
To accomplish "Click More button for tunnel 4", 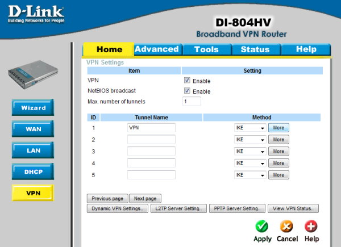I will 278,163.
